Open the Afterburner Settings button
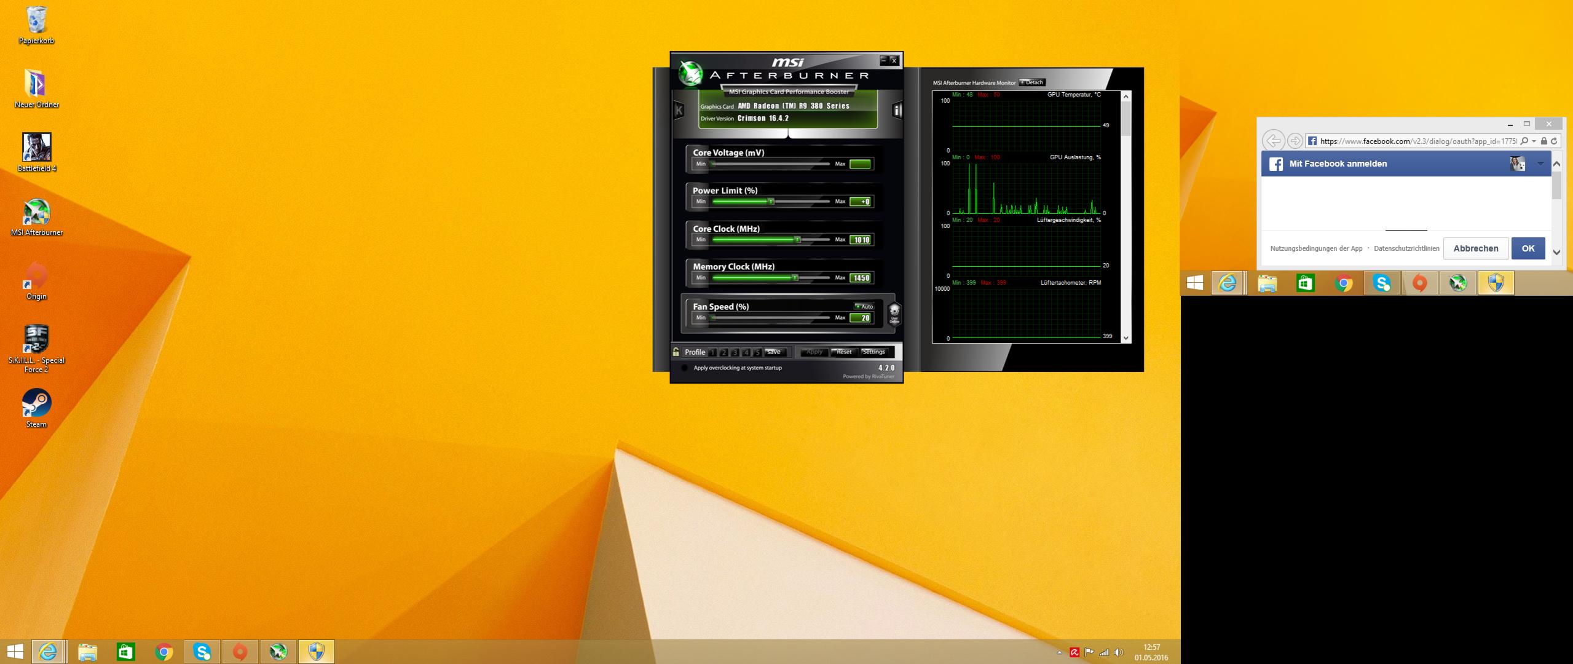 point(873,352)
